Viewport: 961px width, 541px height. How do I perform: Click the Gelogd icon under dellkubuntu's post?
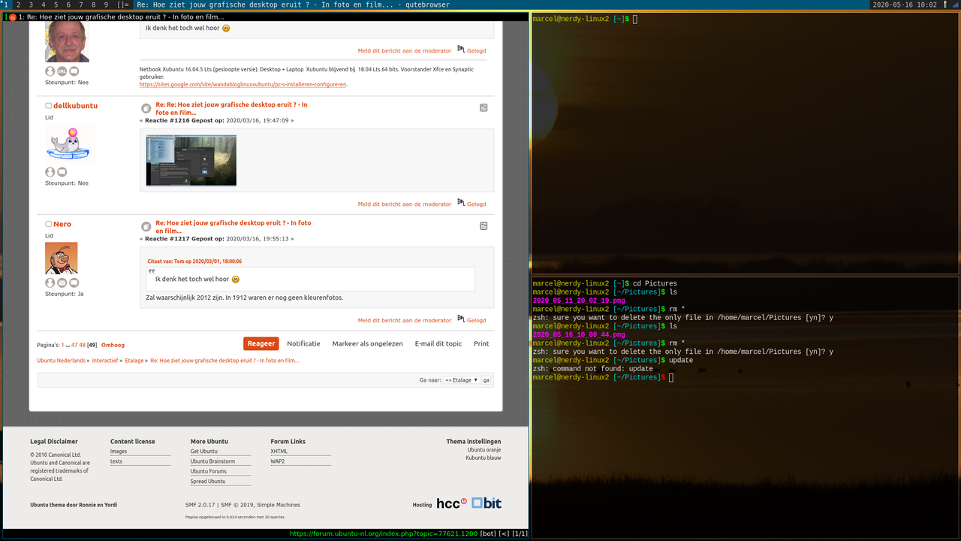(461, 203)
